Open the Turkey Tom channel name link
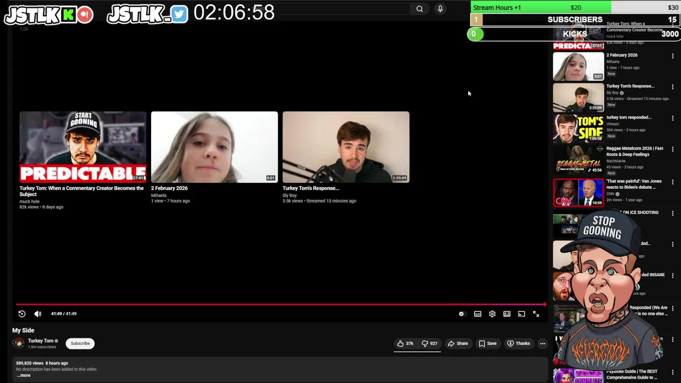This screenshot has width=681, height=383. [40, 341]
